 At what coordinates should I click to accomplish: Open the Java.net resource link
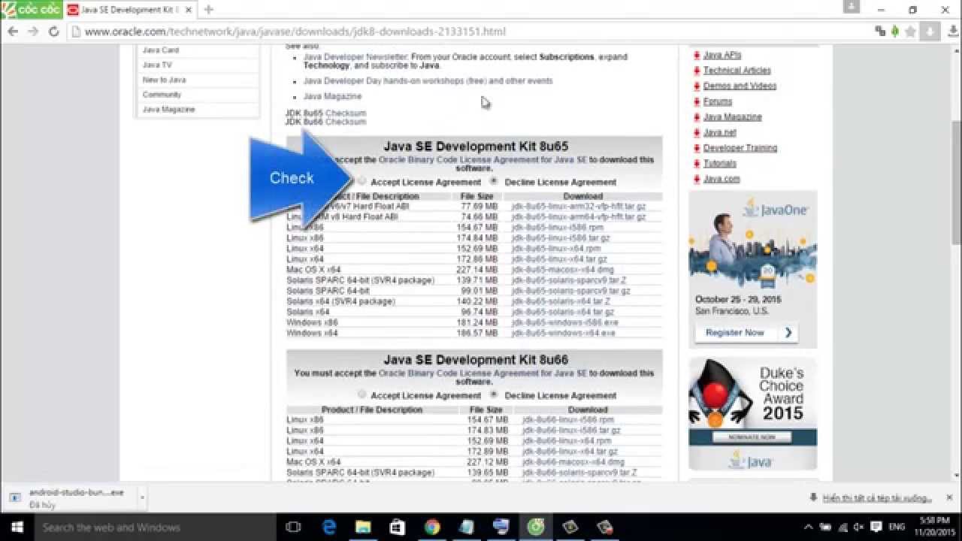[x=720, y=132]
